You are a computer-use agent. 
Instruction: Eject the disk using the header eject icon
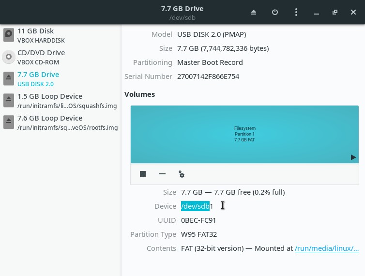click(254, 12)
